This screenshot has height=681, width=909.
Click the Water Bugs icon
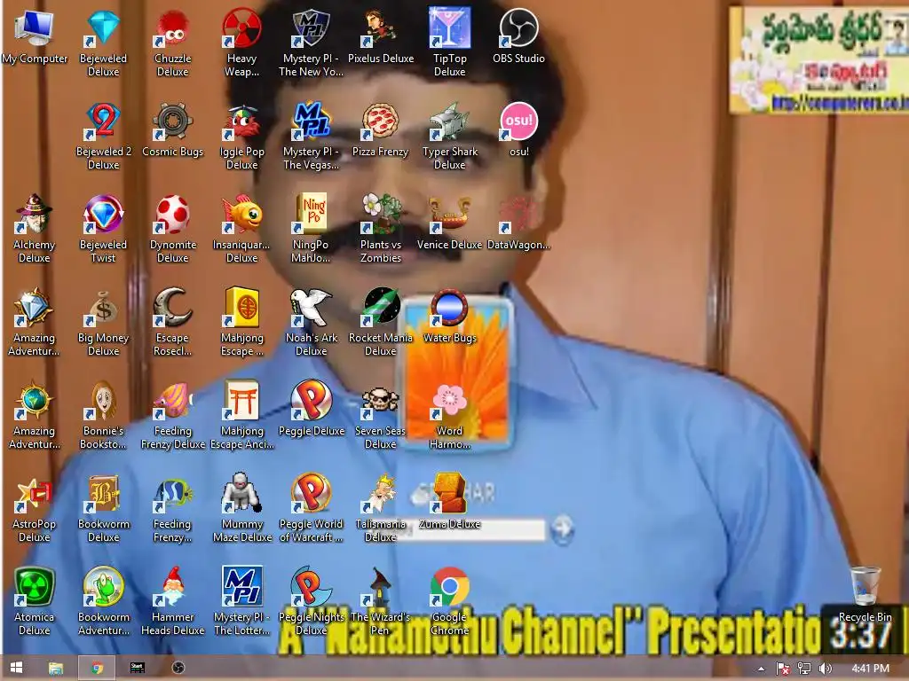[449, 308]
